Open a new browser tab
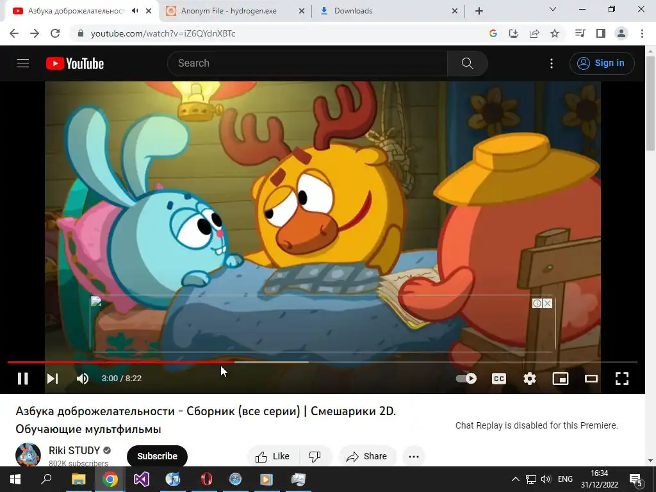Viewport: 656px width, 492px height. 479,12
